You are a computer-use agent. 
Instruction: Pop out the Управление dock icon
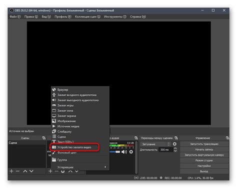pos(227,138)
